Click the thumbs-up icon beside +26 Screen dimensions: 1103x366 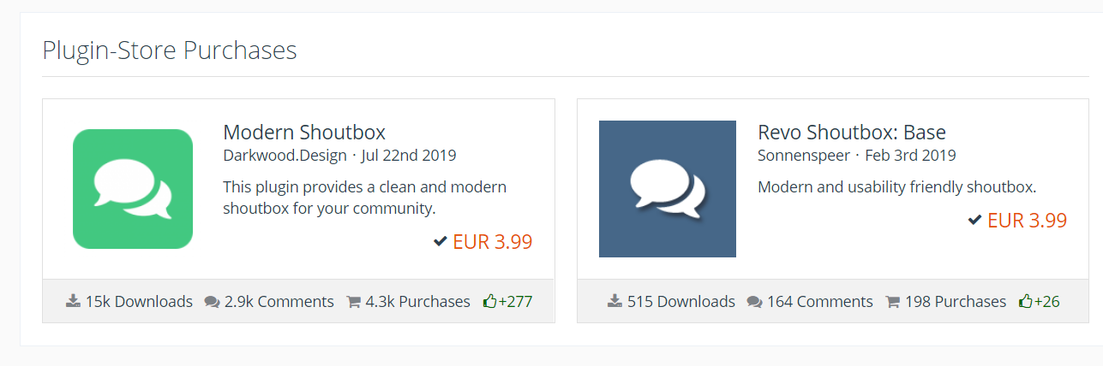[1025, 301]
